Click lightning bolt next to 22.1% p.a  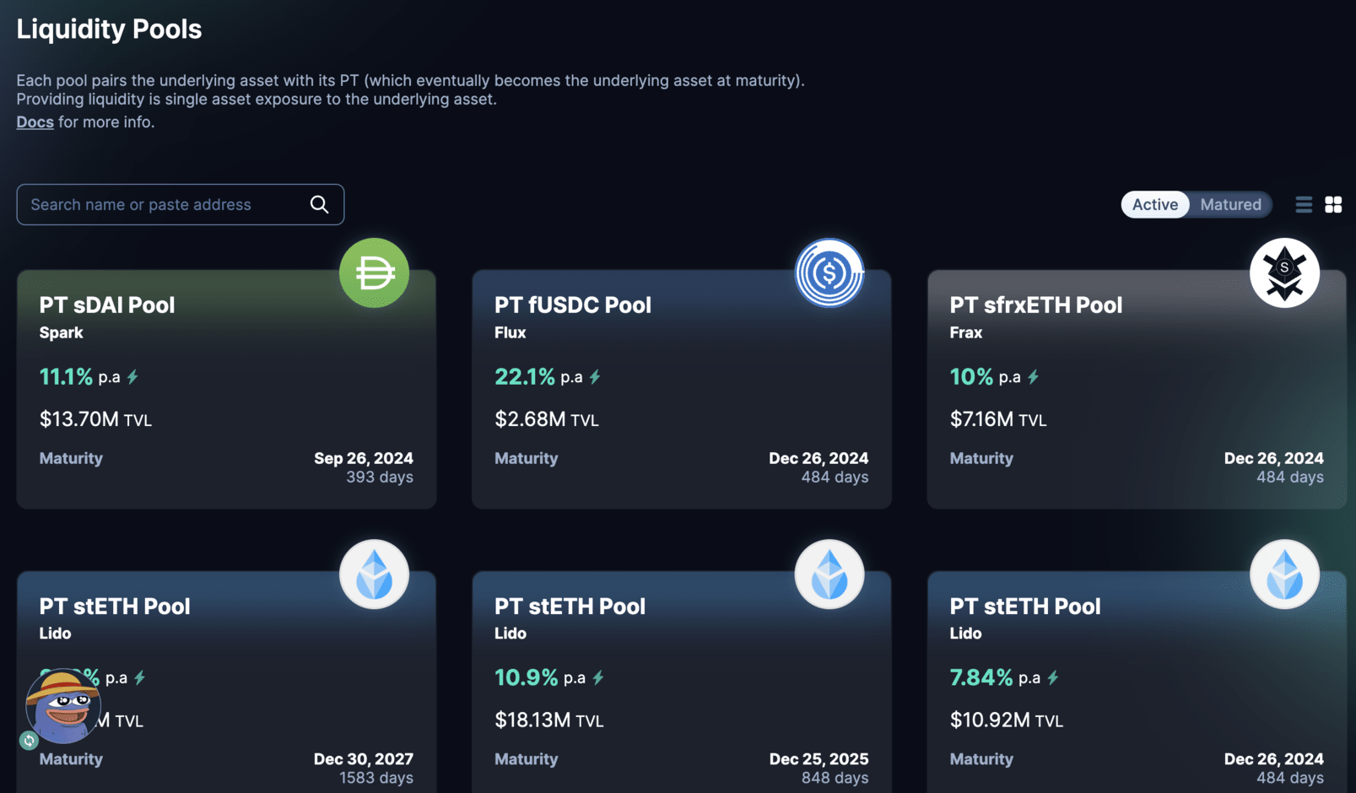(x=595, y=377)
